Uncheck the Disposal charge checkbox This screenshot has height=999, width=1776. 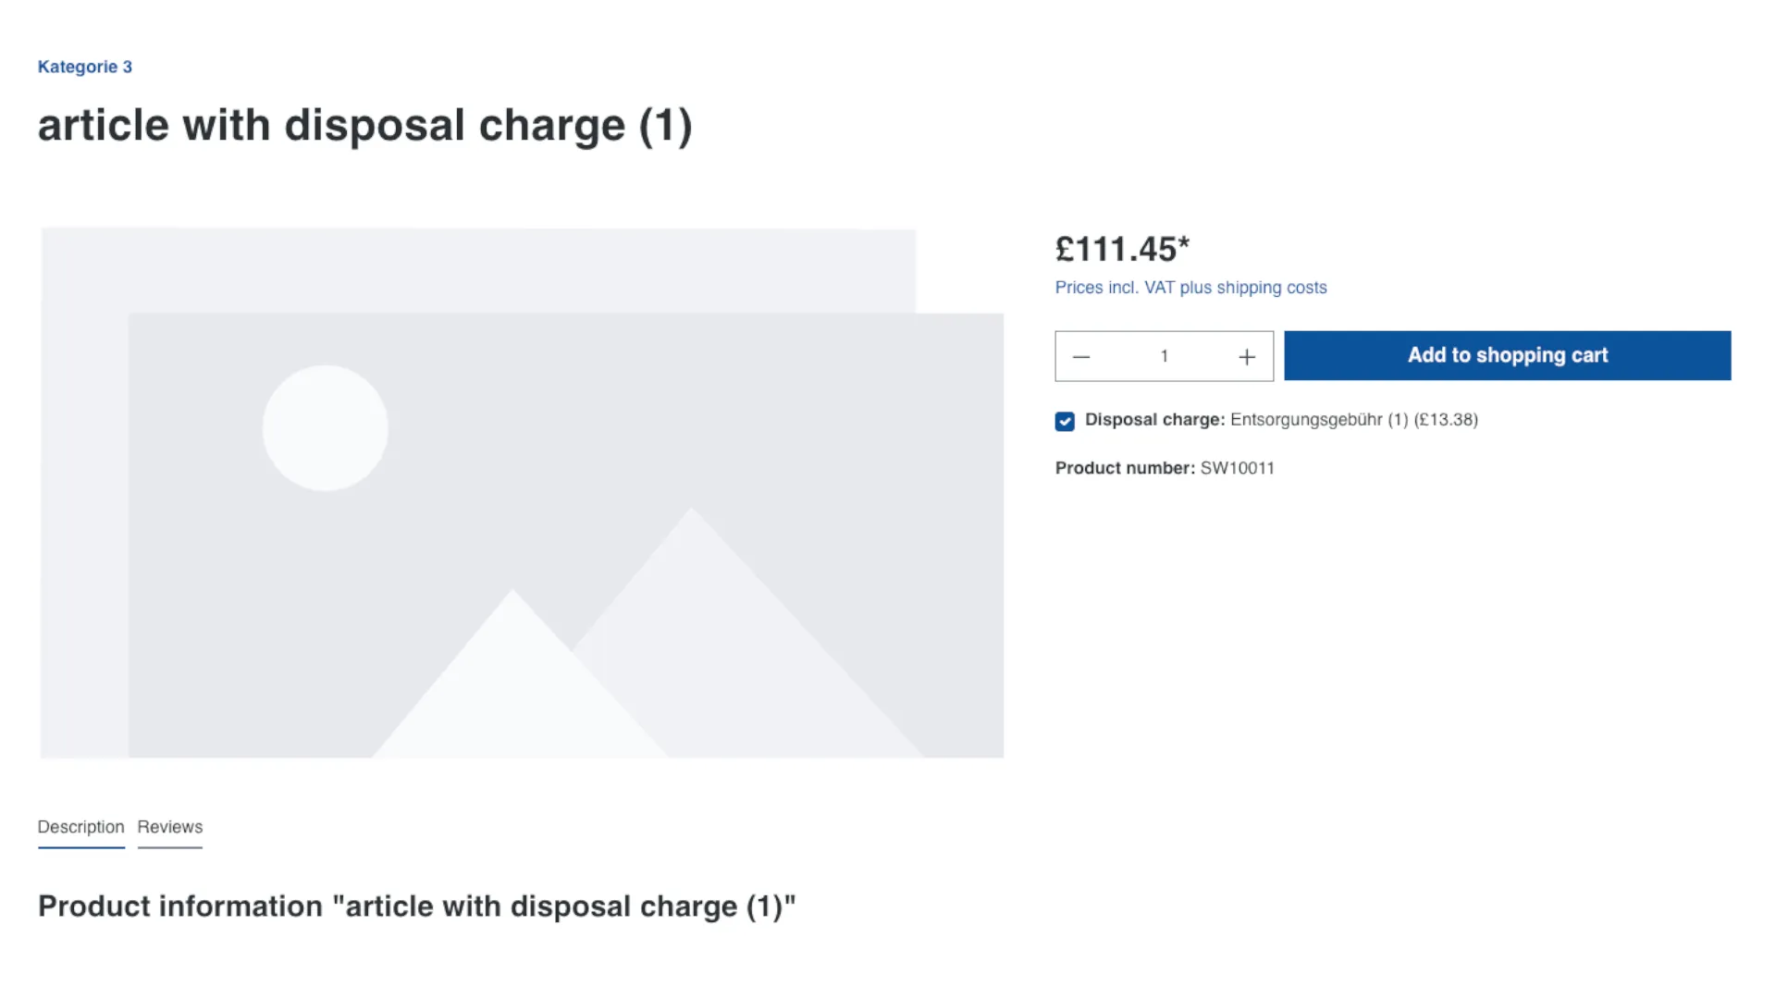[x=1065, y=422]
